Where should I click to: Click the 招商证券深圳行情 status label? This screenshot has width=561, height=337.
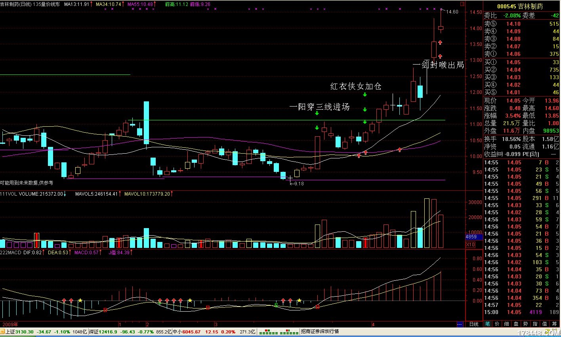click(x=320, y=331)
